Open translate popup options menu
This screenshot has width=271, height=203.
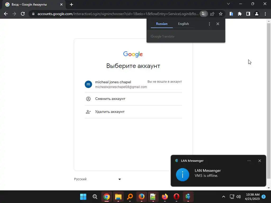click(209, 24)
